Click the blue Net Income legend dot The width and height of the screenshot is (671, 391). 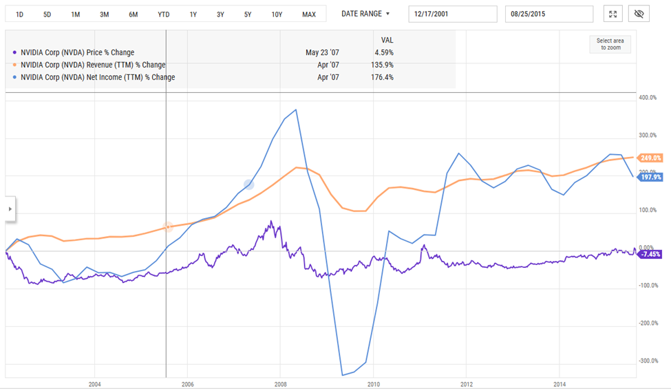(x=15, y=77)
